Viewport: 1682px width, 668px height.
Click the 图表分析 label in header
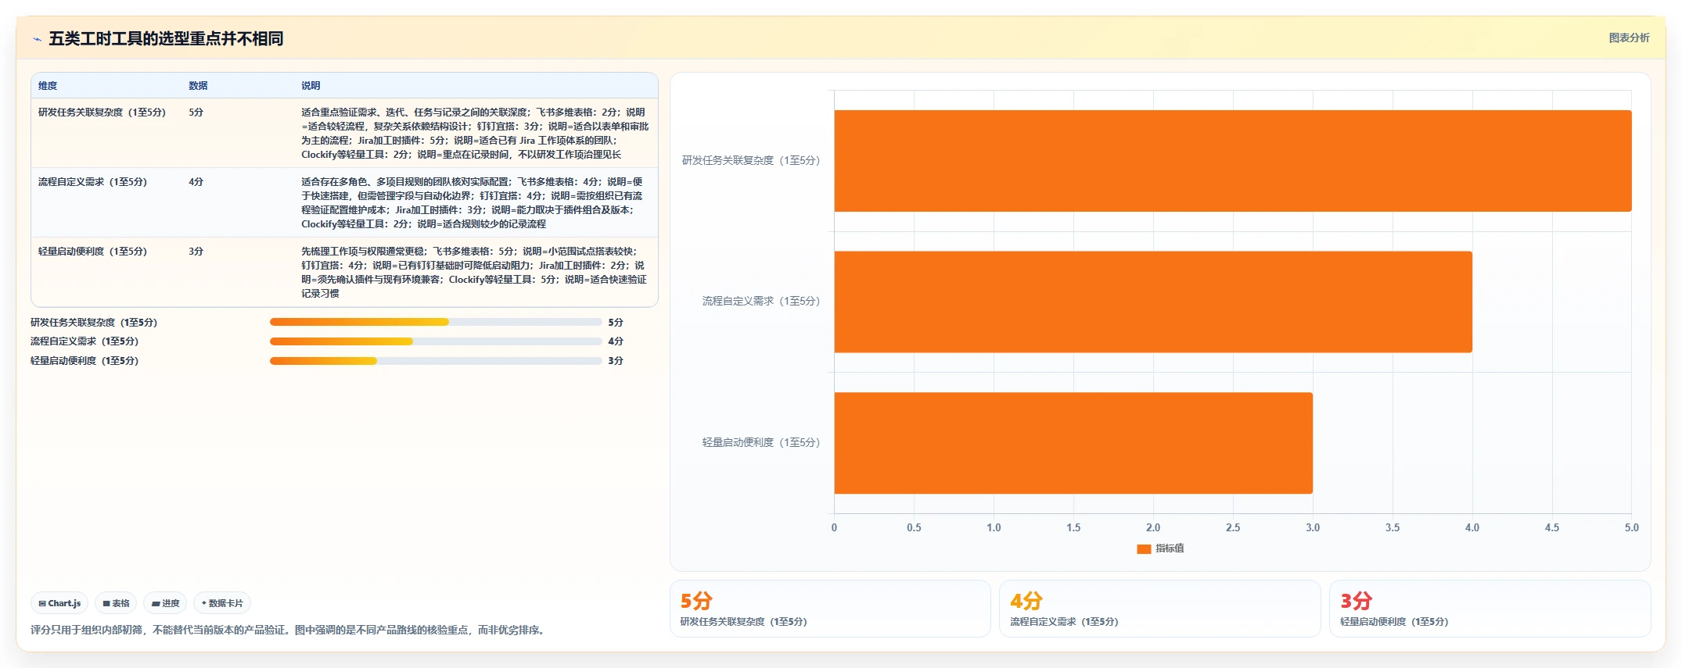coord(1629,38)
